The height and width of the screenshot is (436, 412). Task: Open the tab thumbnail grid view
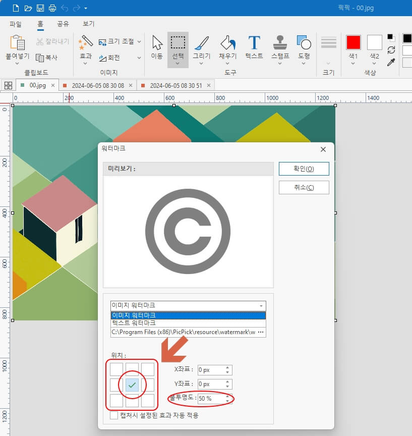[x=9, y=85]
